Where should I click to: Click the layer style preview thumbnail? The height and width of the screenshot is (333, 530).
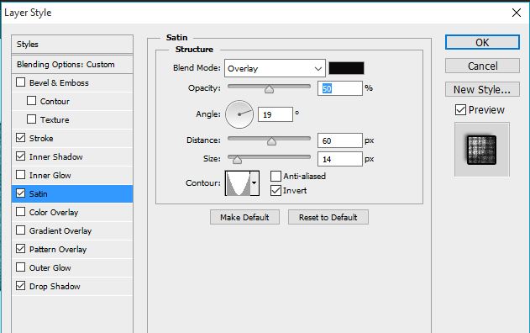click(x=481, y=150)
